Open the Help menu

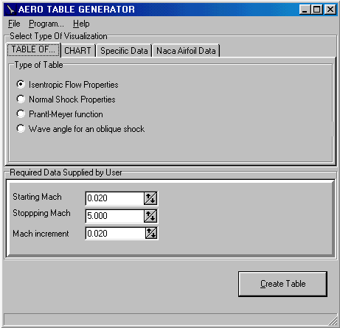pos(81,24)
